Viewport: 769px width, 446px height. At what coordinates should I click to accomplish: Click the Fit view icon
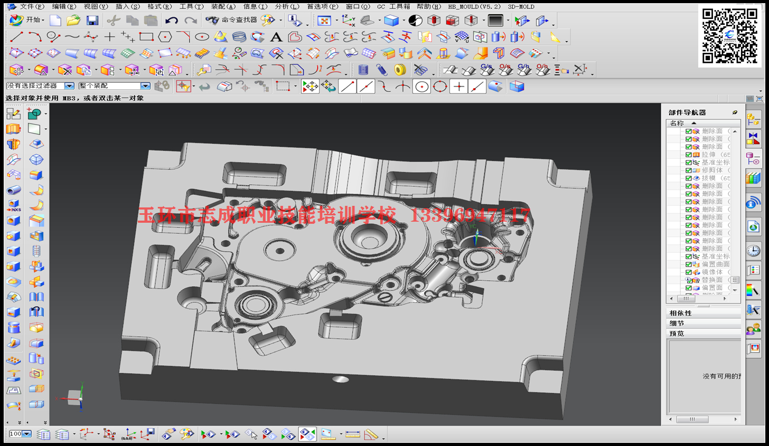click(324, 21)
